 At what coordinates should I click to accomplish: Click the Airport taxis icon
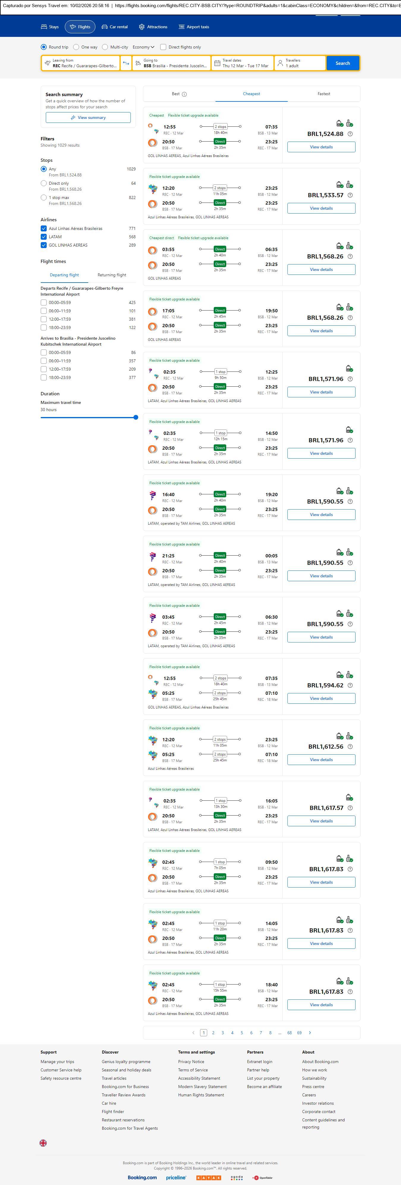[182, 27]
